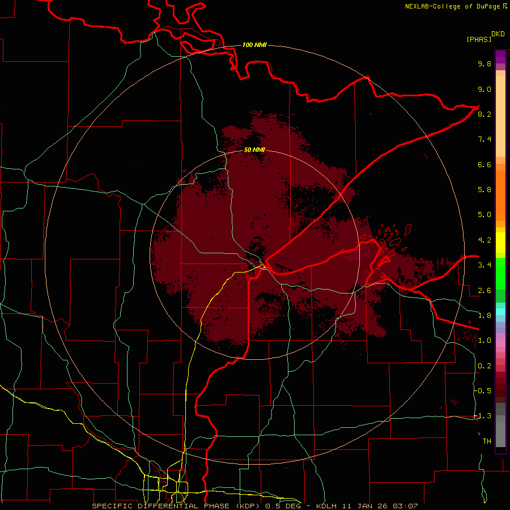Click the SPECIFIC DIFFERENTIAL PHASE (KDP) caption
The height and width of the screenshot is (510, 510).
tap(177, 506)
